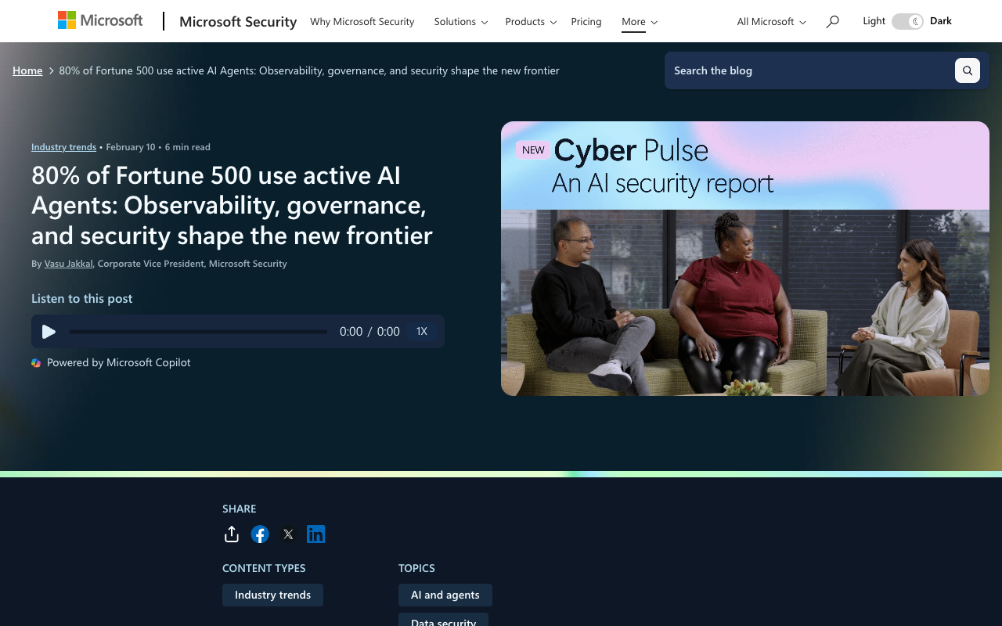
Task: Open the header search magnifier icon
Action: click(832, 22)
